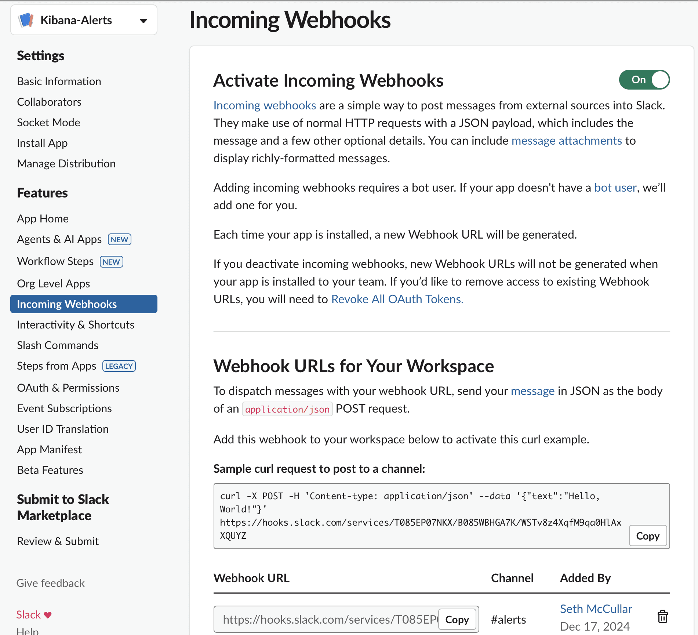Image resolution: width=698 pixels, height=635 pixels.
Task: View the App Manifest
Action: 50,450
